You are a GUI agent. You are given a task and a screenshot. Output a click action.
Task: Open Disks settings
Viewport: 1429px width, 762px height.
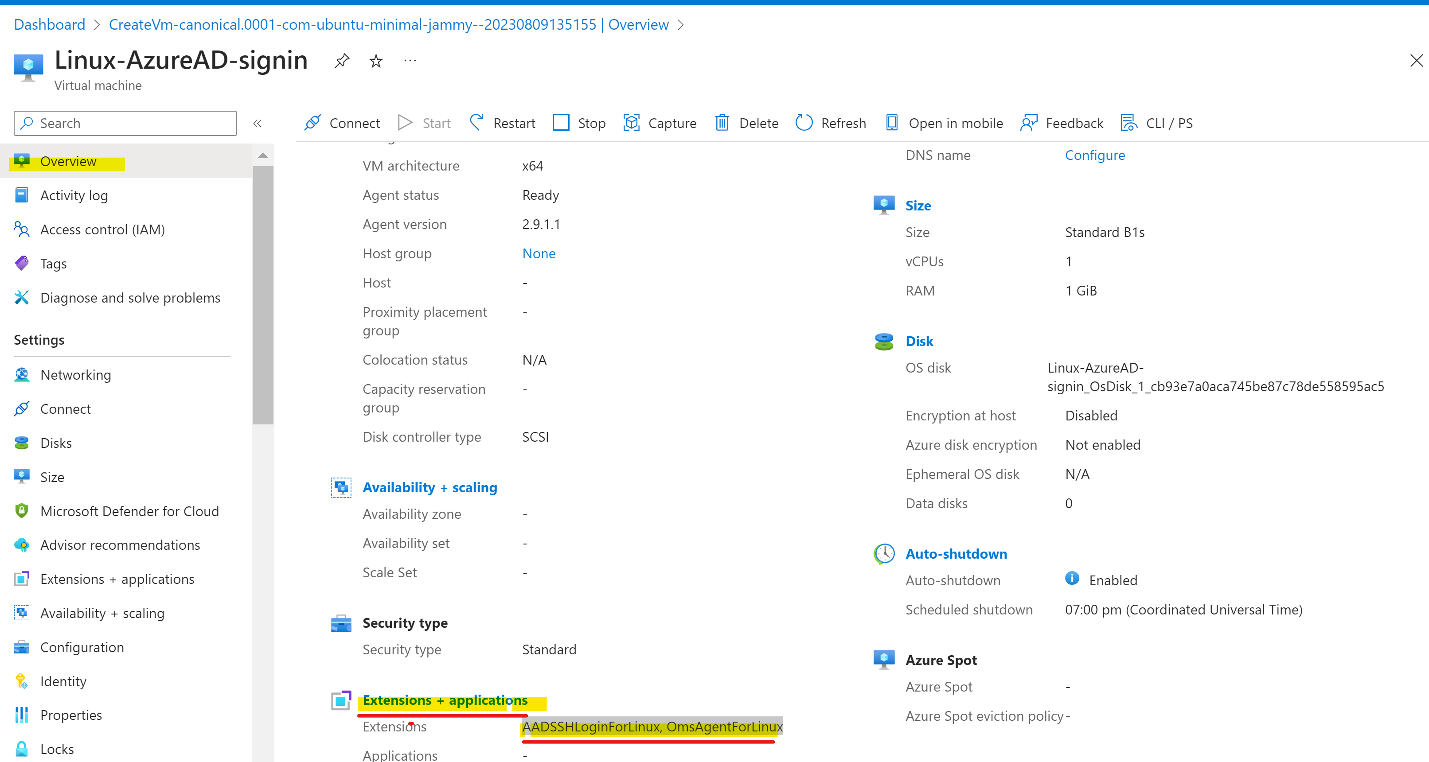[126, 443]
